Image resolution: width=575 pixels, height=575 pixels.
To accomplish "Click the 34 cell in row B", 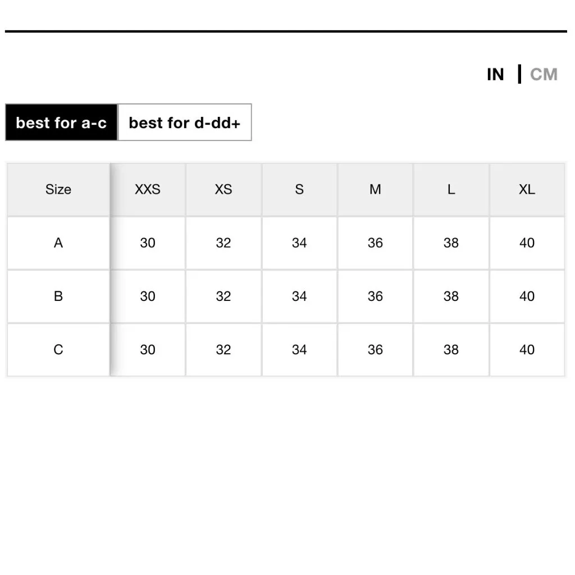I will [x=299, y=296].
